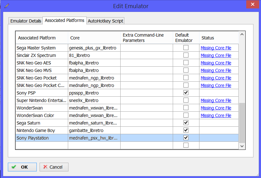Click the Cancel button
The image size is (261, 178).
pyautogui.click(x=54, y=167)
